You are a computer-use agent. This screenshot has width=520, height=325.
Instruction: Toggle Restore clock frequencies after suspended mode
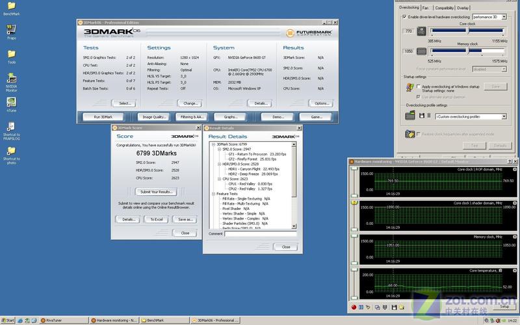[x=418, y=134]
